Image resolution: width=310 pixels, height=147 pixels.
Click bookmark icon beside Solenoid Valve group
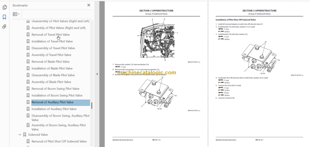click(25, 134)
